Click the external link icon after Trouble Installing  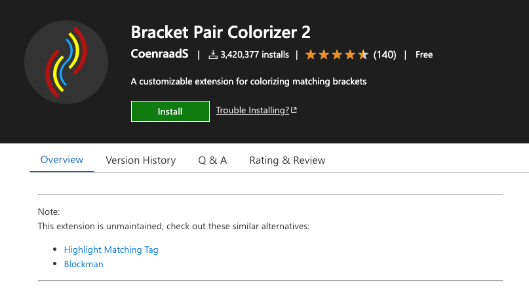click(x=294, y=111)
